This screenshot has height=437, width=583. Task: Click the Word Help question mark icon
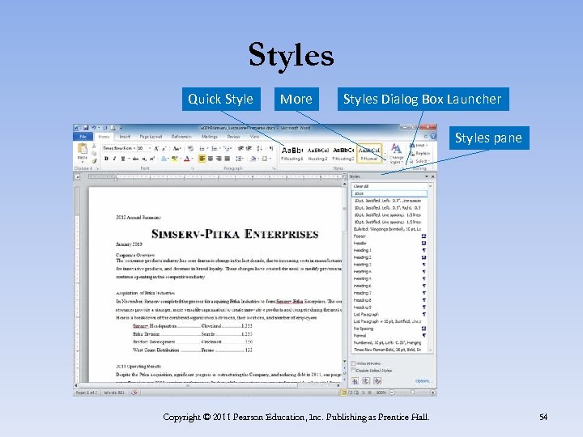point(432,137)
